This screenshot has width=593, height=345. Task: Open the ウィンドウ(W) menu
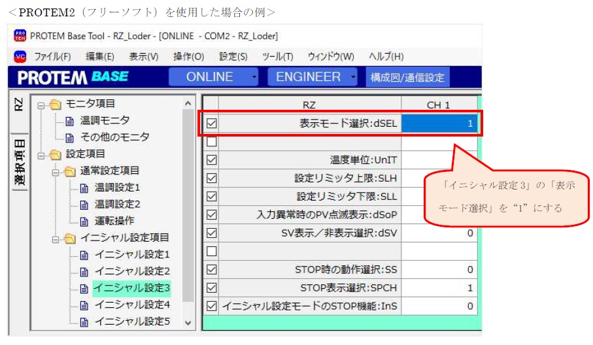click(331, 57)
